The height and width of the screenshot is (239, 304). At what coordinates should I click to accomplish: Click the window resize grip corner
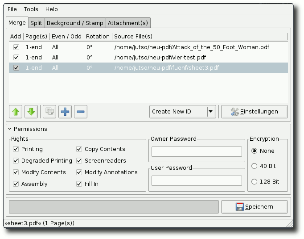(x=290, y=223)
